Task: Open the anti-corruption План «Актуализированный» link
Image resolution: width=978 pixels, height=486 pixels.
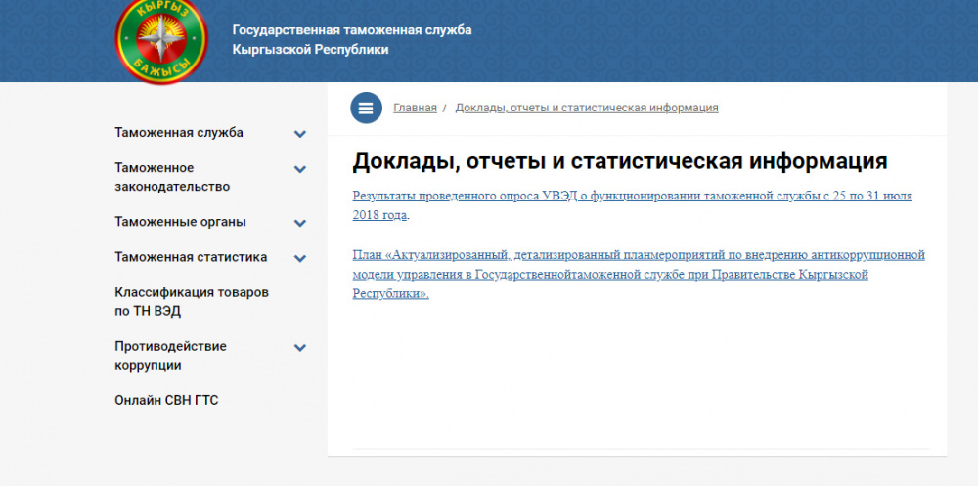Action: click(x=638, y=274)
